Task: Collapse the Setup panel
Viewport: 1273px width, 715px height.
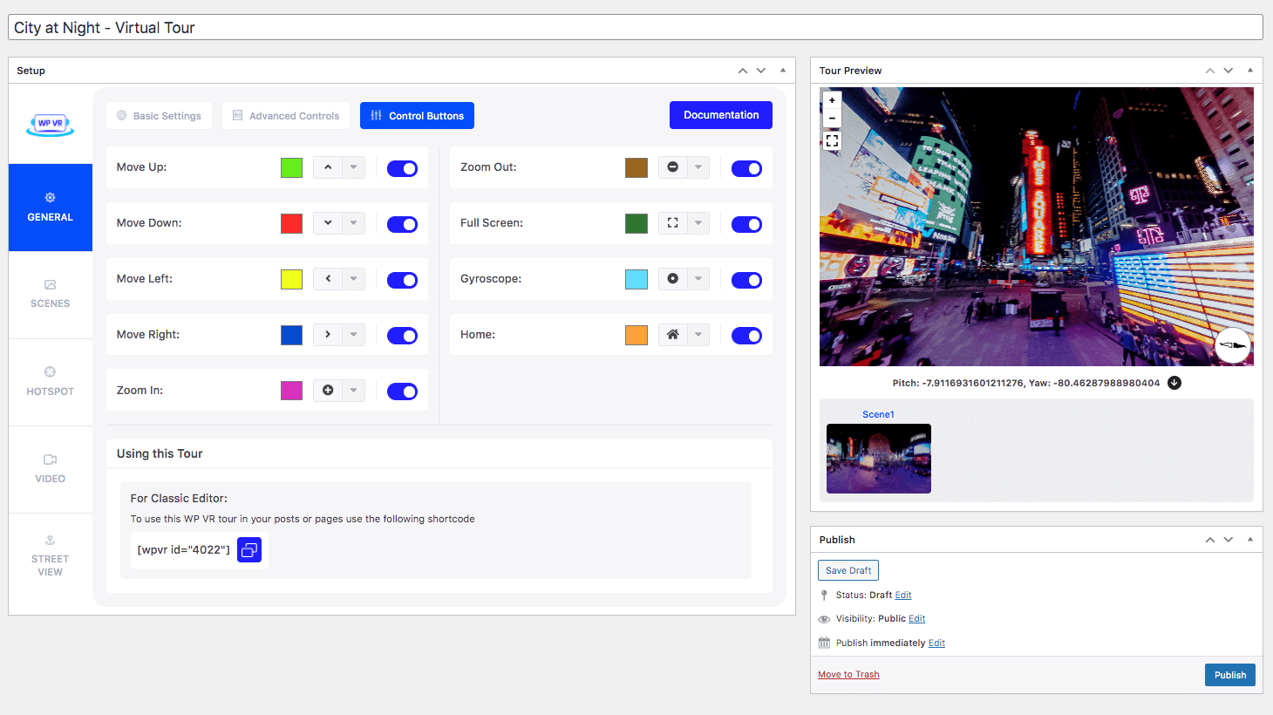Action: [x=783, y=71]
